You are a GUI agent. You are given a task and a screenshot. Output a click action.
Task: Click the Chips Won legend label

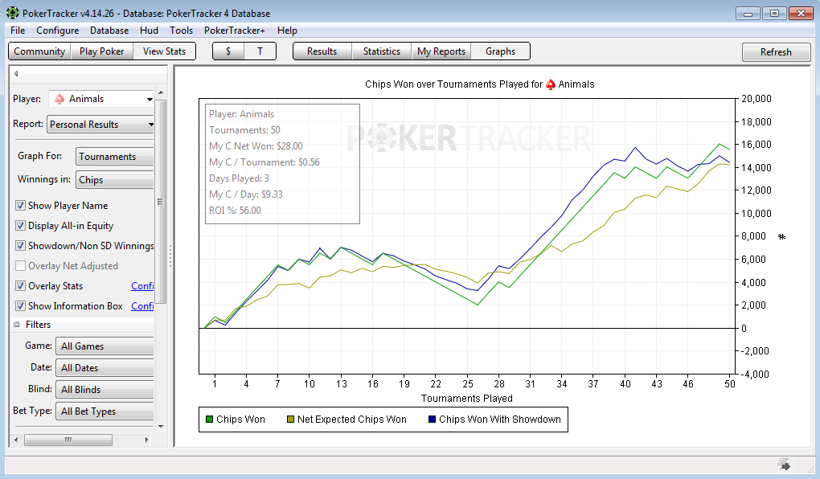pyautogui.click(x=240, y=420)
